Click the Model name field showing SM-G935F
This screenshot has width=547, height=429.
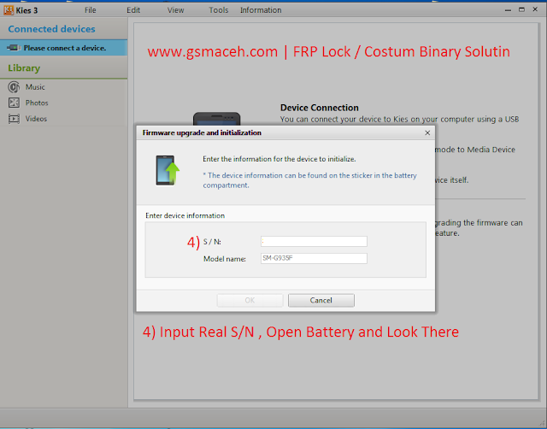pyautogui.click(x=314, y=258)
